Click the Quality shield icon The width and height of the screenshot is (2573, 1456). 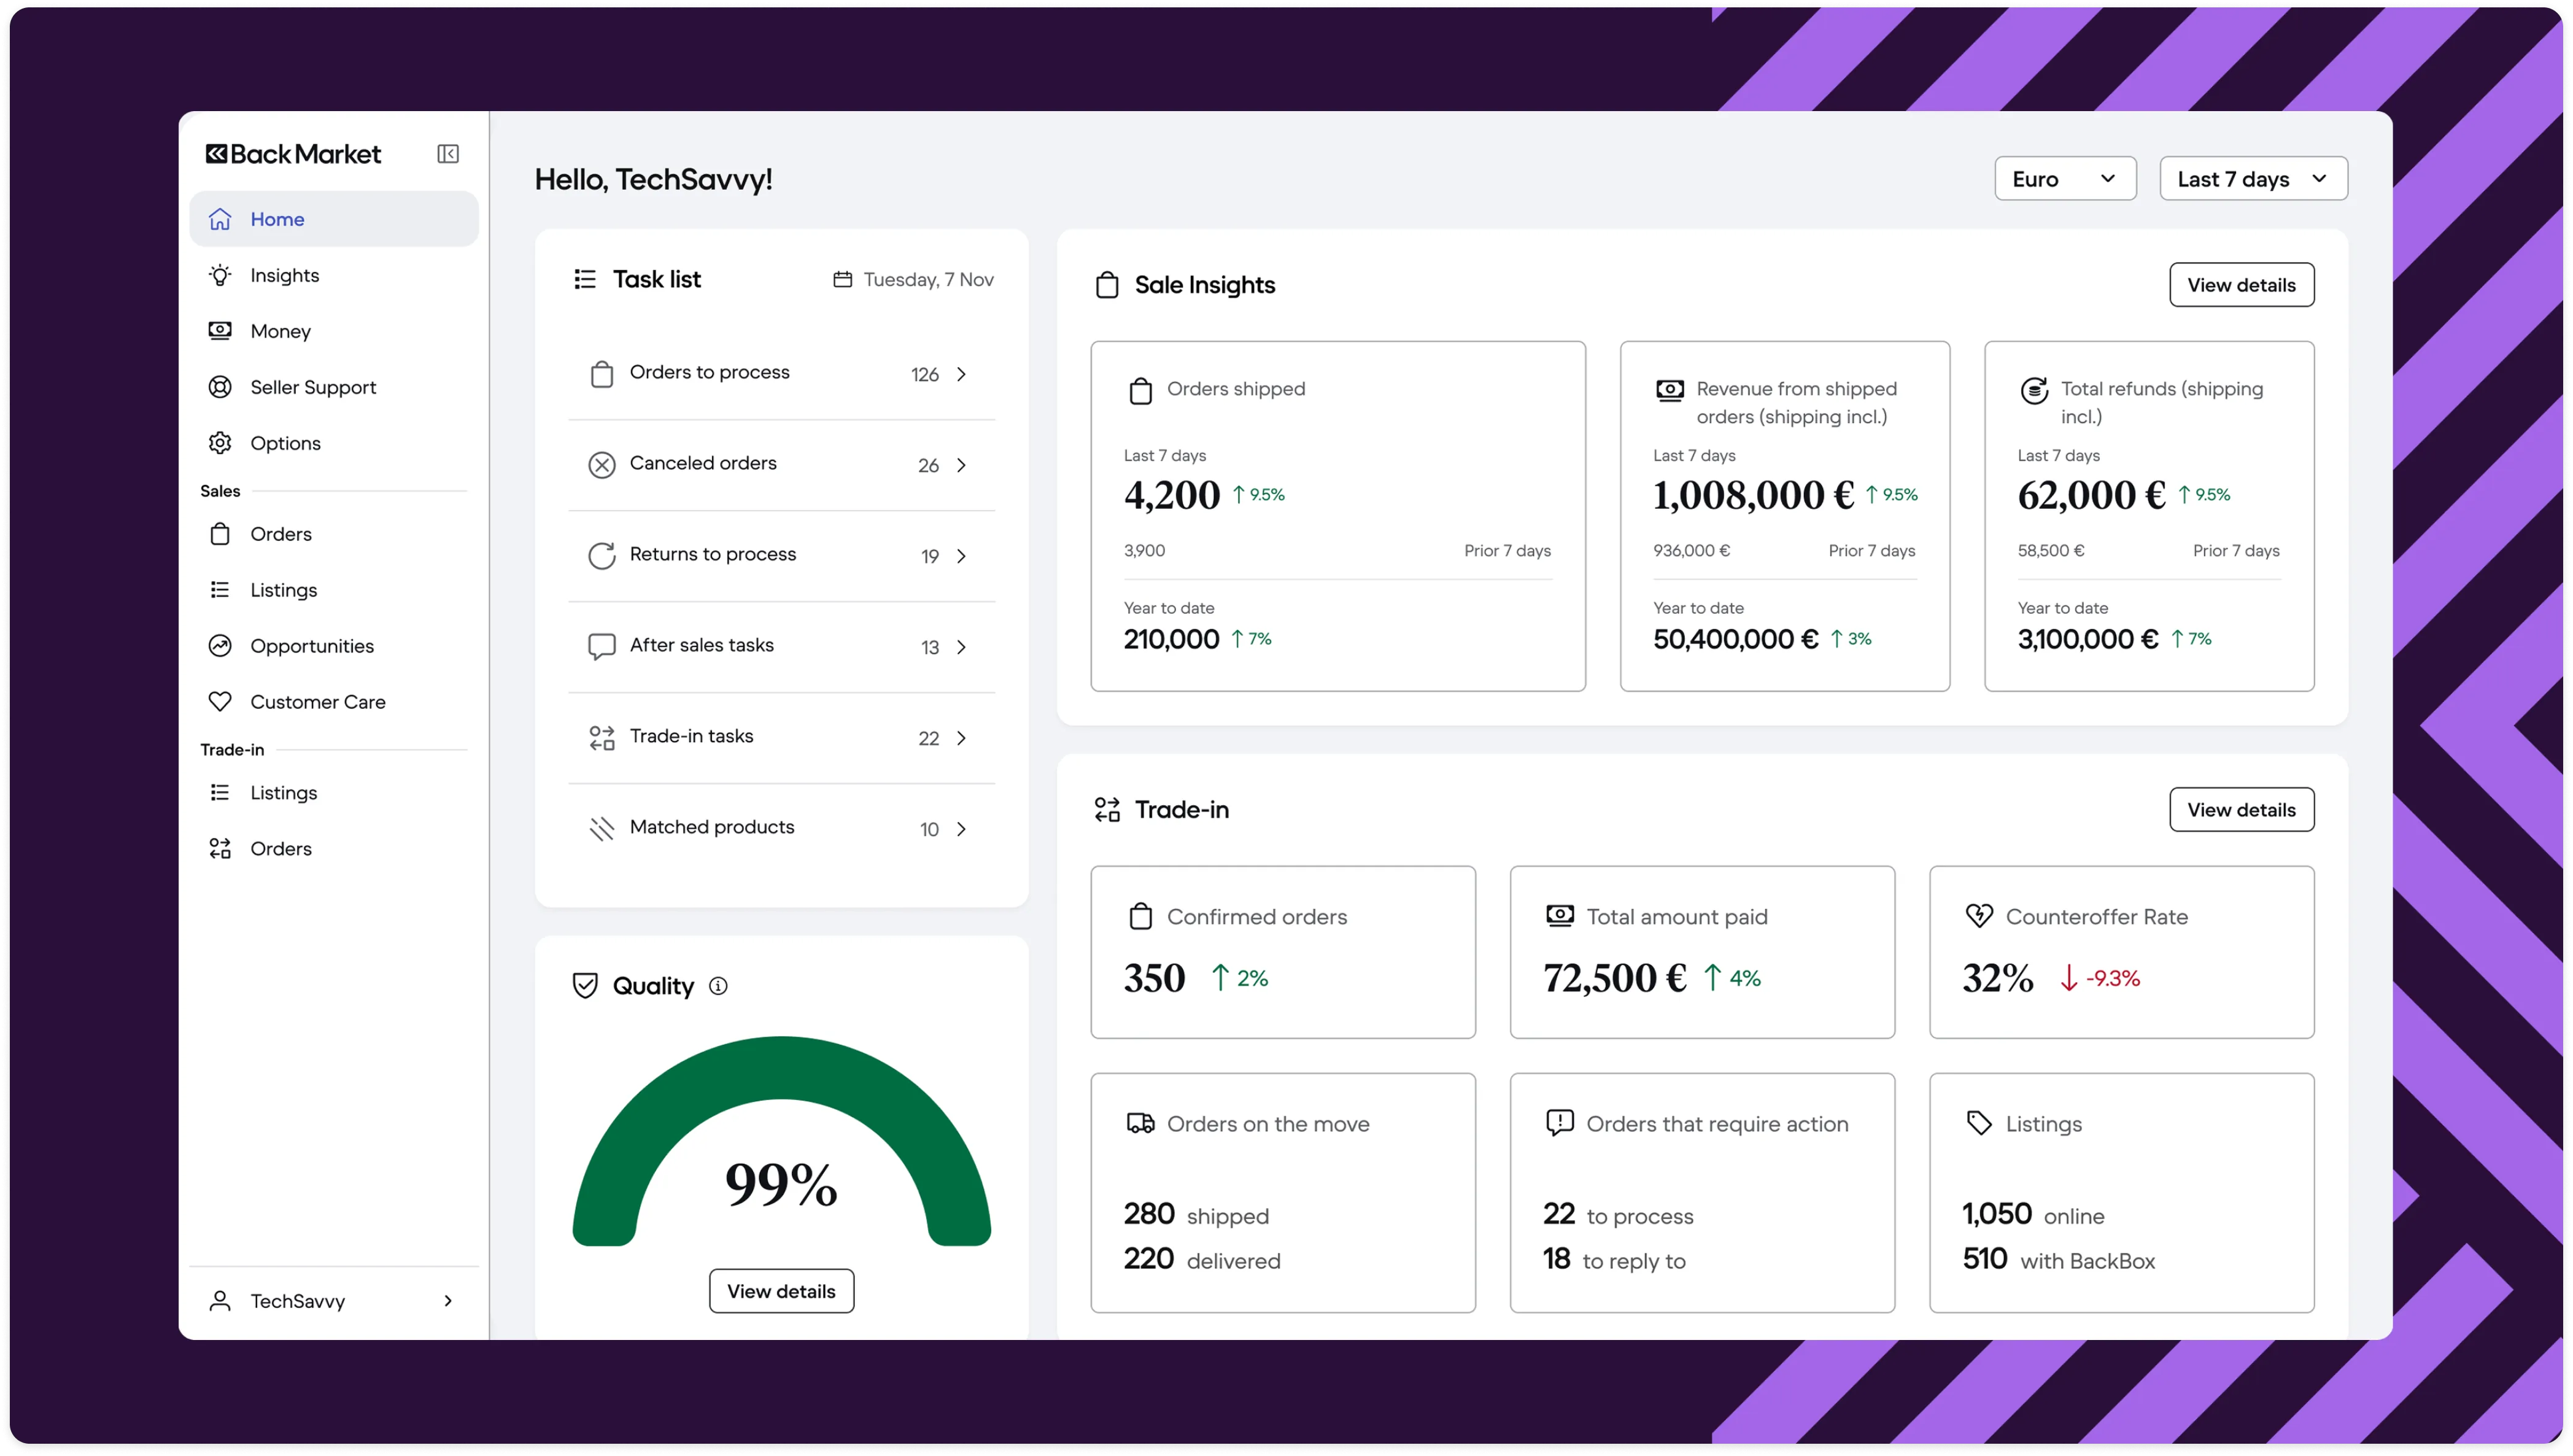click(x=586, y=986)
